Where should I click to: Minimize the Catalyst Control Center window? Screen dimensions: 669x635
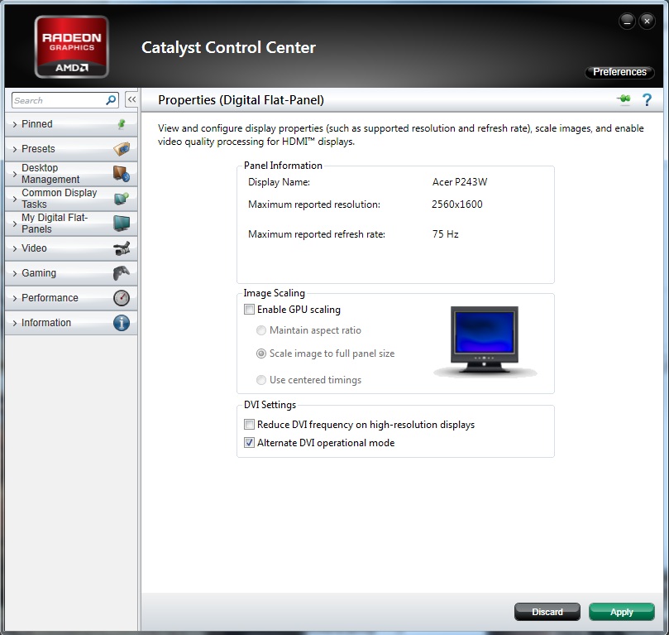(x=627, y=21)
